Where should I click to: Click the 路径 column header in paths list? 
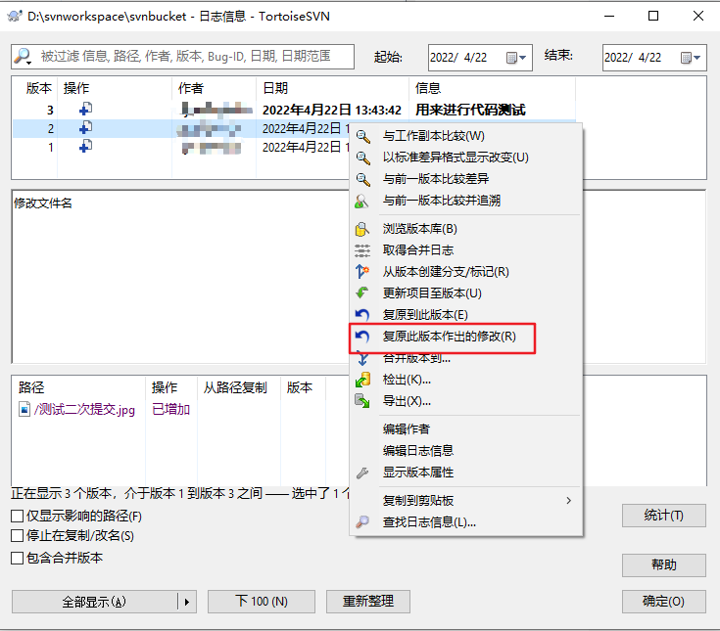79,388
